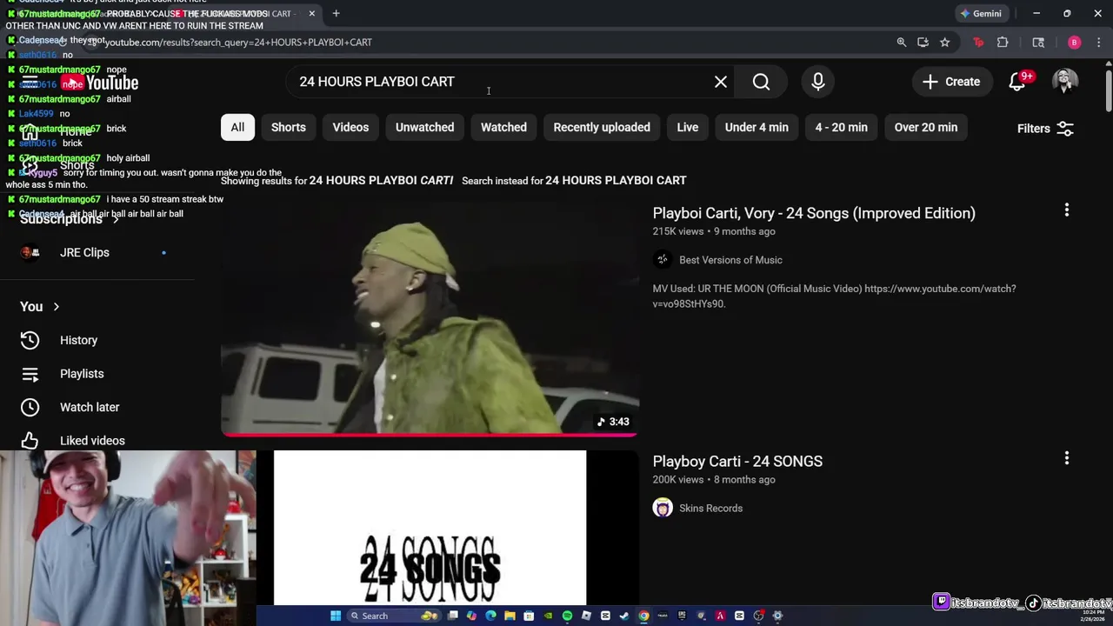Open Chrome zoom magnifier icon in address bar
Screen dimensions: 1113x626
901,42
